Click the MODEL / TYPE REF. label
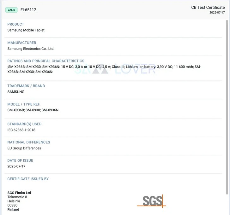 (24, 104)
